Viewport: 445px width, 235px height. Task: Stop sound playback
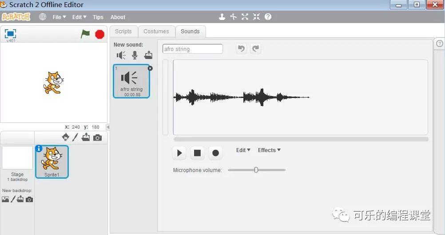(x=197, y=153)
